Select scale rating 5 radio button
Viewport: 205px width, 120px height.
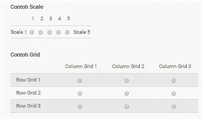67,32
